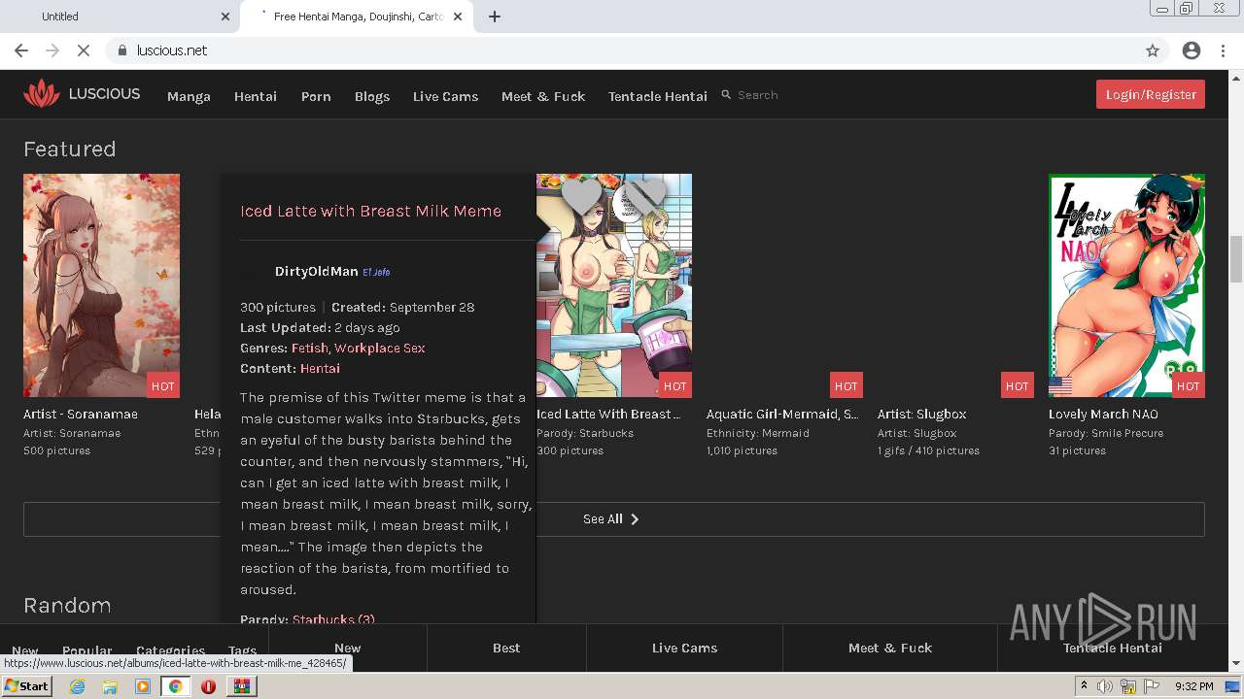Click Login/Register button

[1151, 94]
